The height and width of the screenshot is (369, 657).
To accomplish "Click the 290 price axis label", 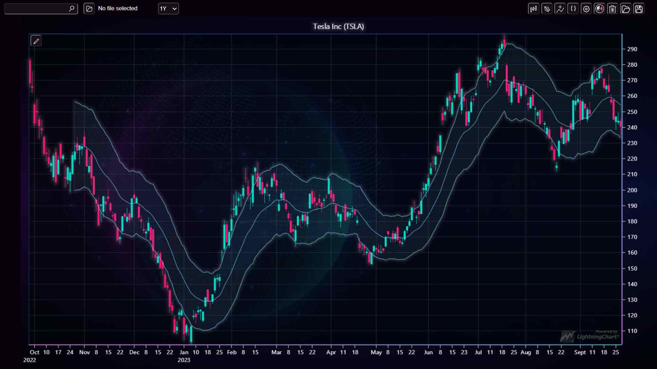I will [632, 49].
